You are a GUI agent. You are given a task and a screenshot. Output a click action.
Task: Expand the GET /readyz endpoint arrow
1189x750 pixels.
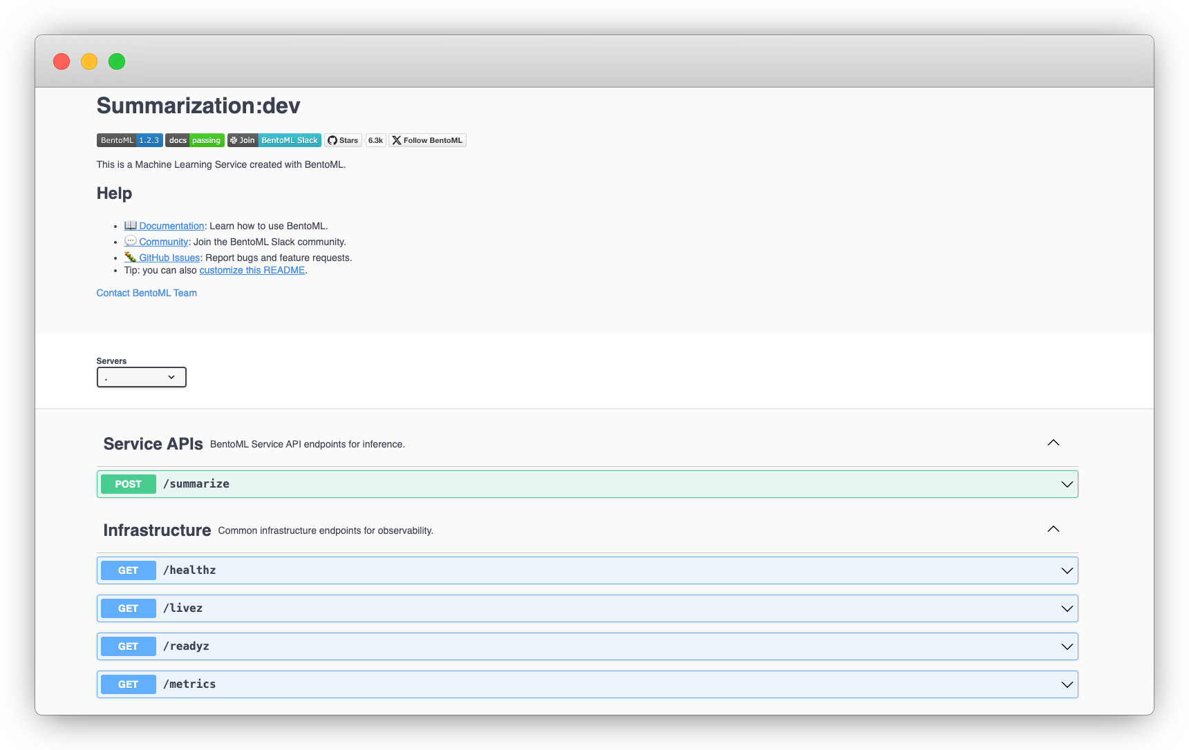tap(1067, 646)
